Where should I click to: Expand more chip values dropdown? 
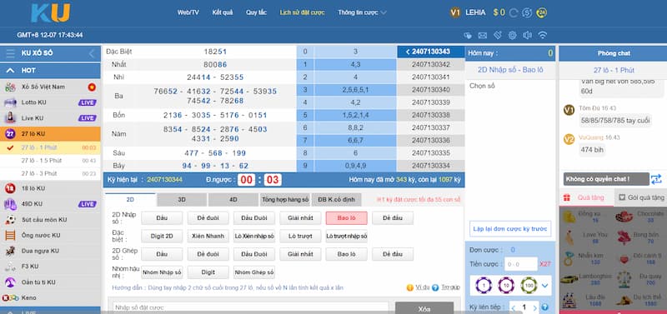tap(544, 285)
